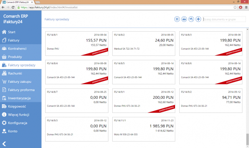
Task: Open Konto user account
Action: pos(21,131)
